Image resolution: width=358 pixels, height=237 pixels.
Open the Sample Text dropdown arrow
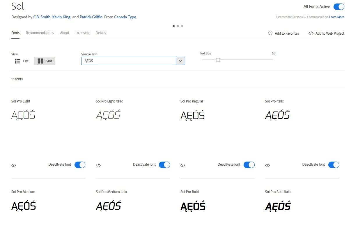(180, 61)
